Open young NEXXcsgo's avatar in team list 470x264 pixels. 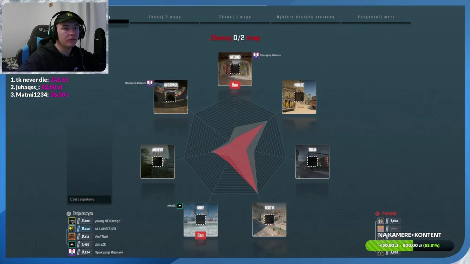[72, 221]
